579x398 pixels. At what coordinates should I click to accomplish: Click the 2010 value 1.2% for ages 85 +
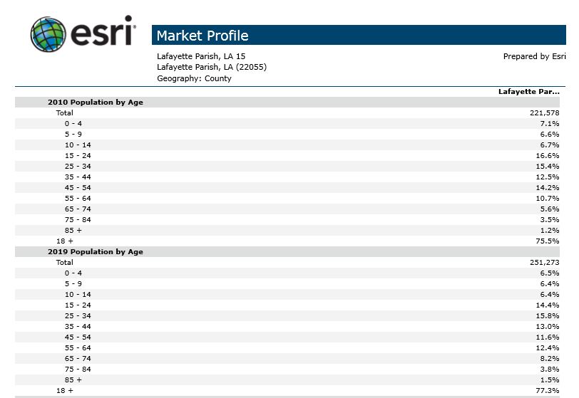(x=550, y=231)
